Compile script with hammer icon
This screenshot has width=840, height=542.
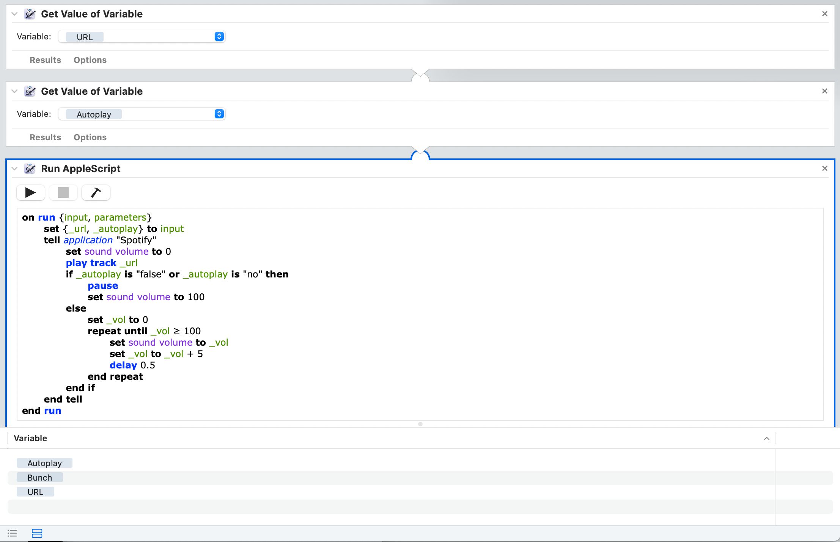tap(96, 193)
